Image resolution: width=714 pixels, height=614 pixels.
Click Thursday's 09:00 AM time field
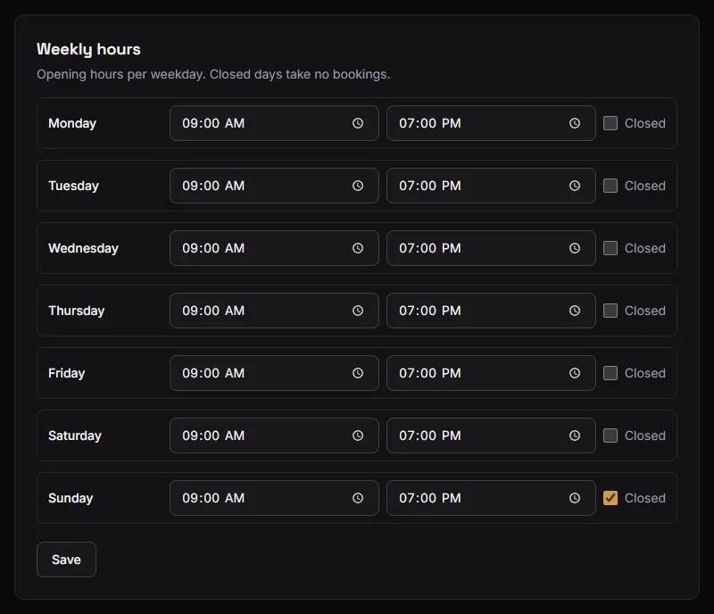(x=274, y=311)
